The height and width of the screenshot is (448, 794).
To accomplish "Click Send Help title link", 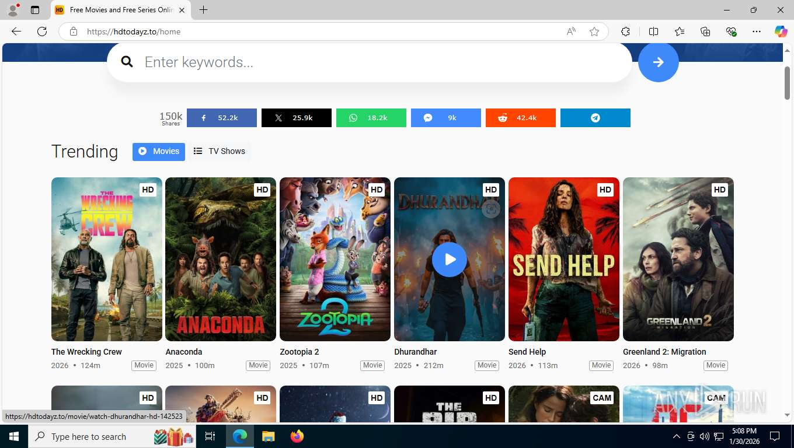I will point(527,352).
